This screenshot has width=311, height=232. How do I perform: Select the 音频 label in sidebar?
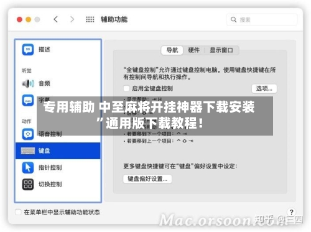(44, 83)
